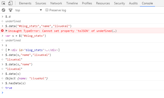This screenshot has height=98, width=164.
Task: Open the console filter funnel icon
Action: [x=11, y=10]
